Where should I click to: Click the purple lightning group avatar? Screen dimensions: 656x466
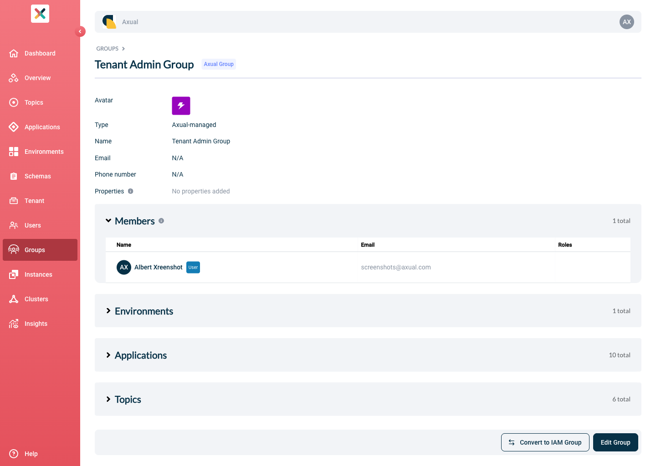(181, 106)
